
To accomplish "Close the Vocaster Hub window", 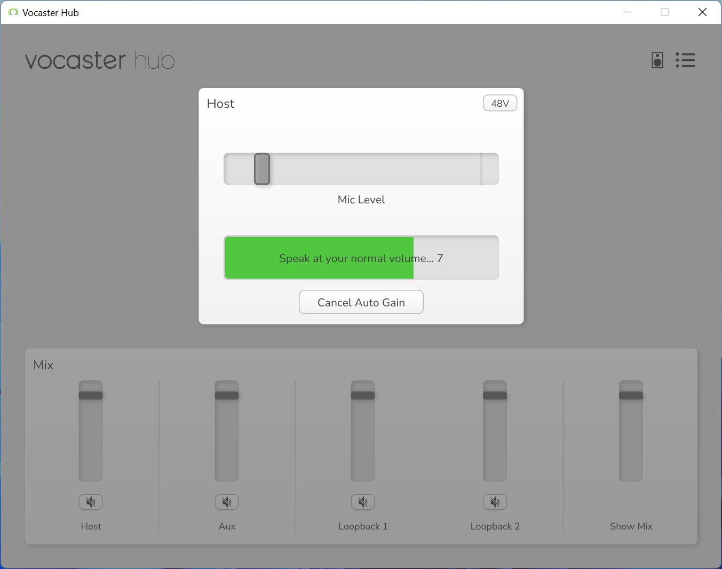I will [702, 12].
